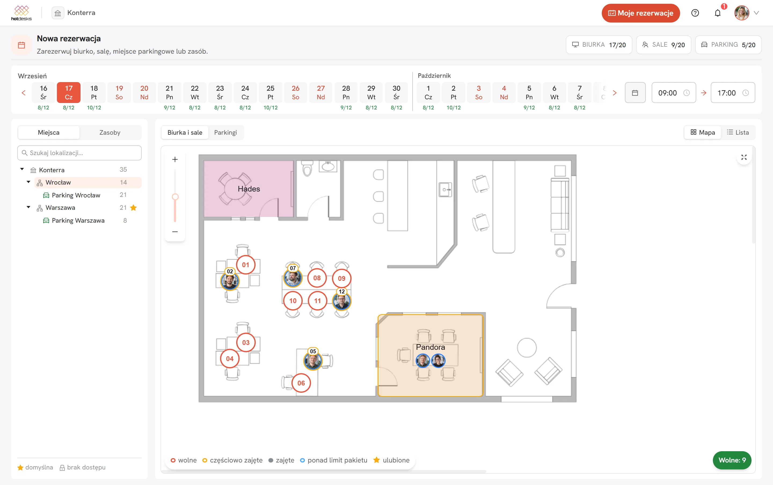Viewport: 773px width, 485px height.
Task: Click the Warszawa favorite star
Action: 133,208
